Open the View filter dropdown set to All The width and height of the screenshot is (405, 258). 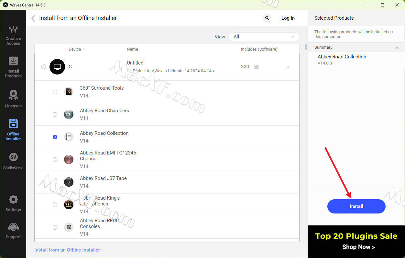(264, 37)
